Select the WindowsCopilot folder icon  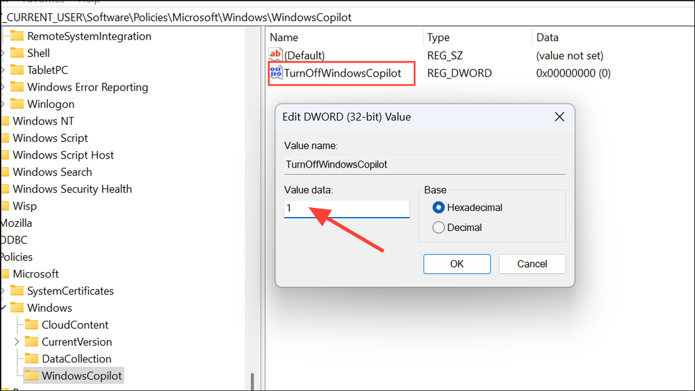tap(31, 376)
